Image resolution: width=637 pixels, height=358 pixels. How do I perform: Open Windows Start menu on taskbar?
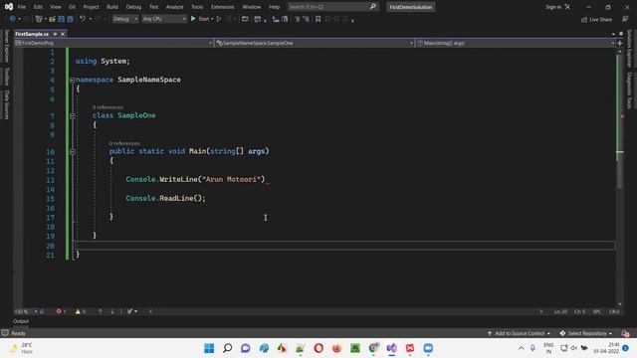[x=209, y=348]
